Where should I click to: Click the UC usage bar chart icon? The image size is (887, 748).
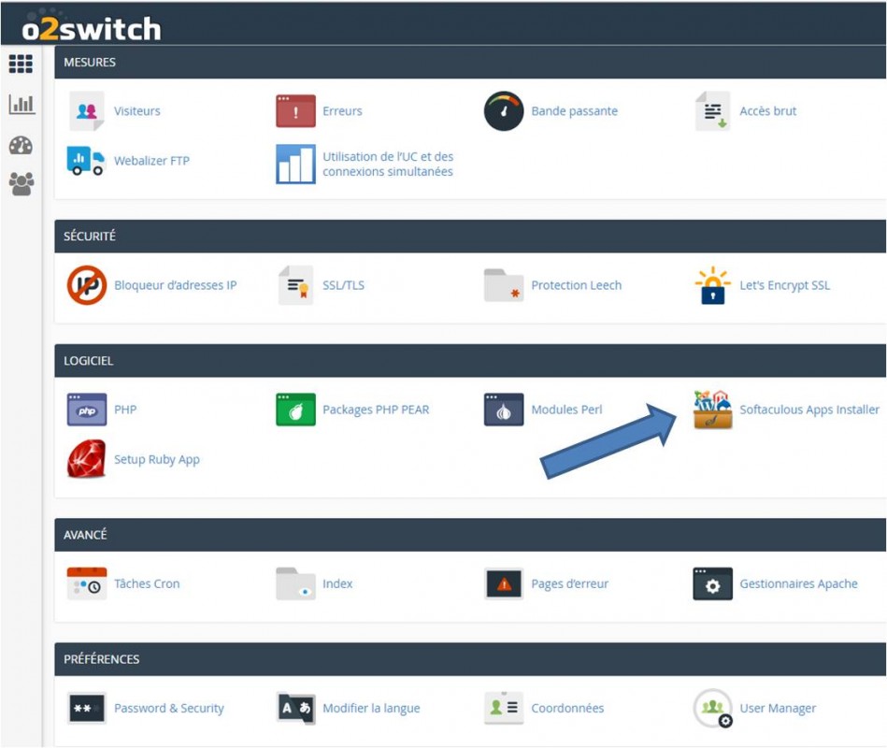pos(295,164)
